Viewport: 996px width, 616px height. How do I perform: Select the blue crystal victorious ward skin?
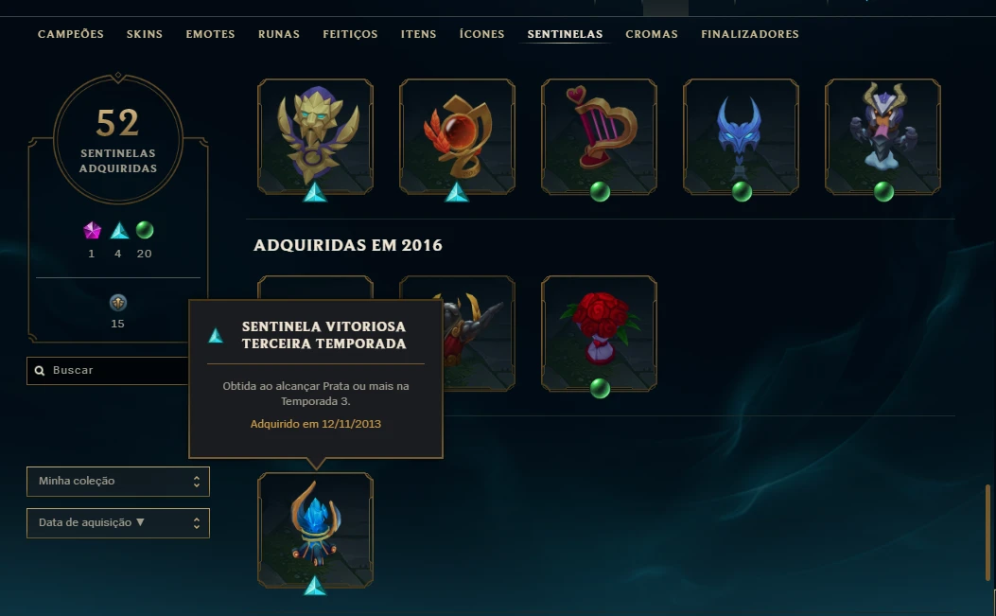(315, 530)
